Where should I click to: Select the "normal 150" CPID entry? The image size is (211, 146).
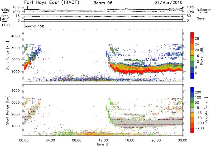pyautogui.click(x=35, y=26)
